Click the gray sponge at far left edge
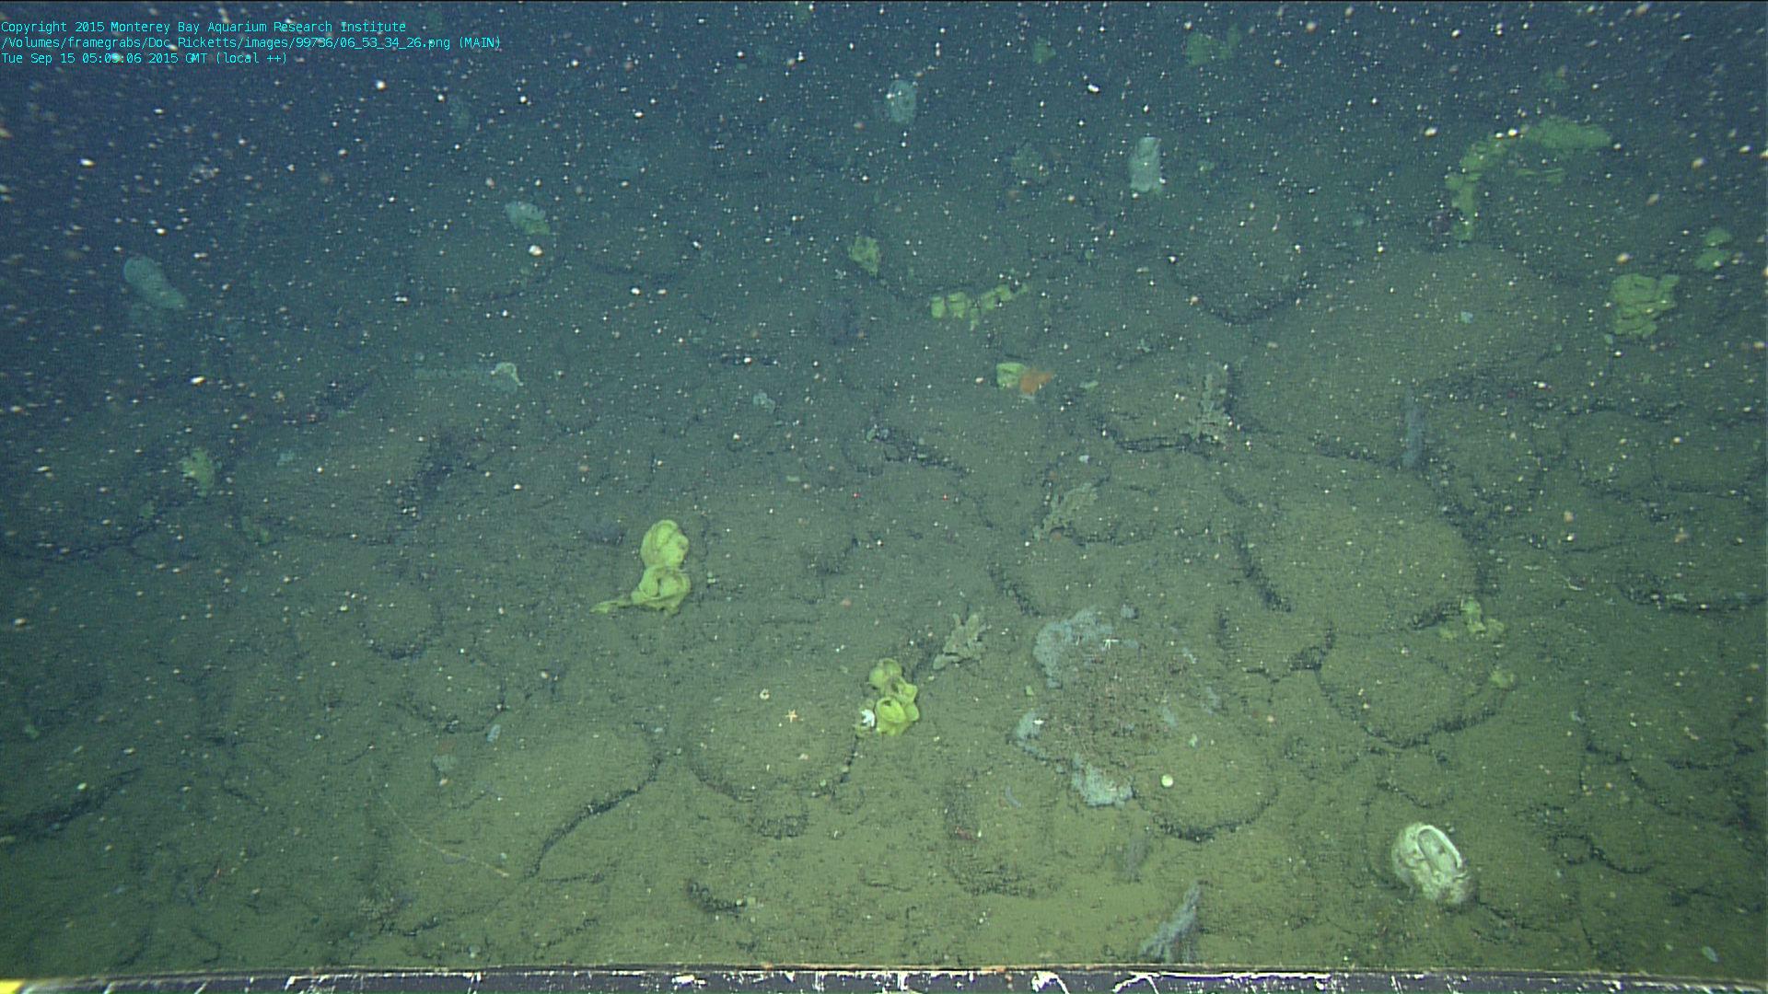Image resolution: width=1768 pixels, height=994 pixels. (x=152, y=282)
